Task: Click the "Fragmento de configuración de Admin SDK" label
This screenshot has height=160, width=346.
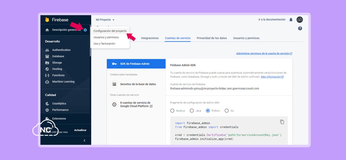Action: tap(195, 103)
